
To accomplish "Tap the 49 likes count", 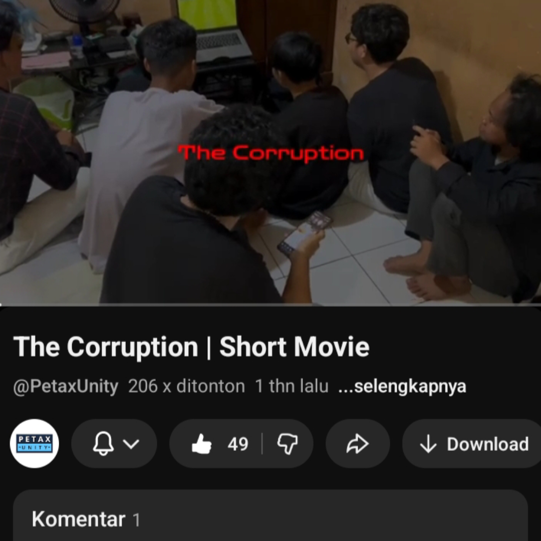I will coord(238,444).
